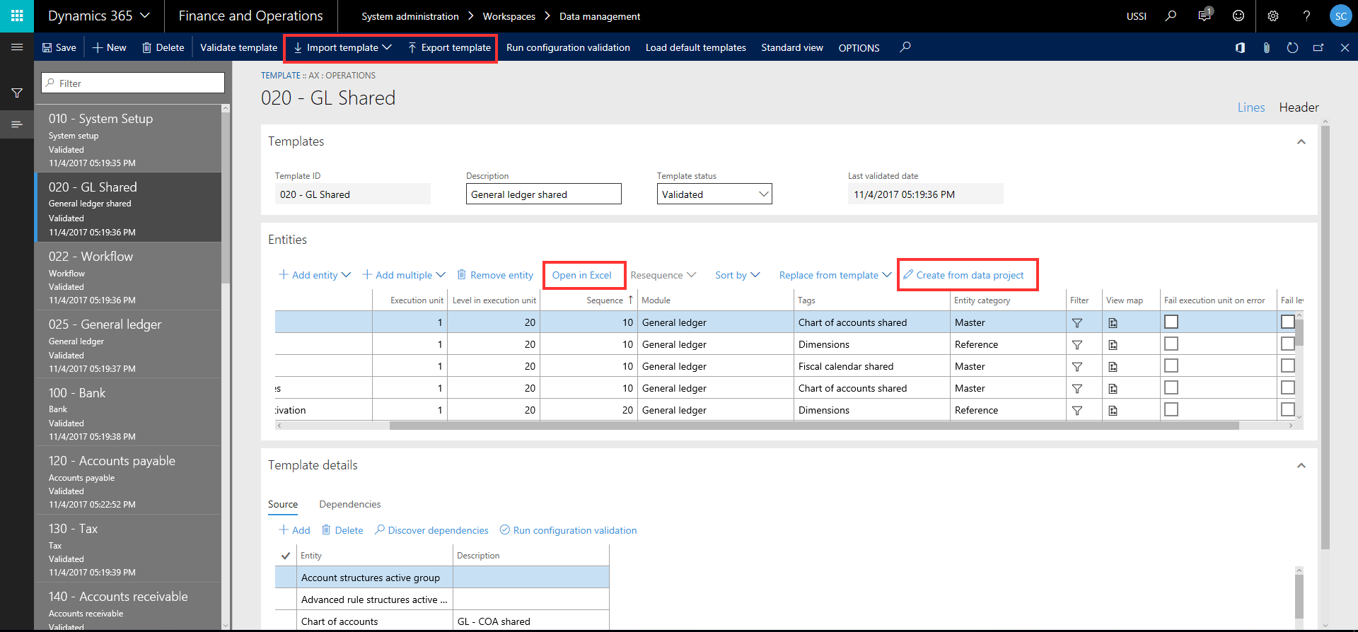Select the Dependencies tab
Image resolution: width=1358 pixels, height=632 pixels.
pos(350,504)
